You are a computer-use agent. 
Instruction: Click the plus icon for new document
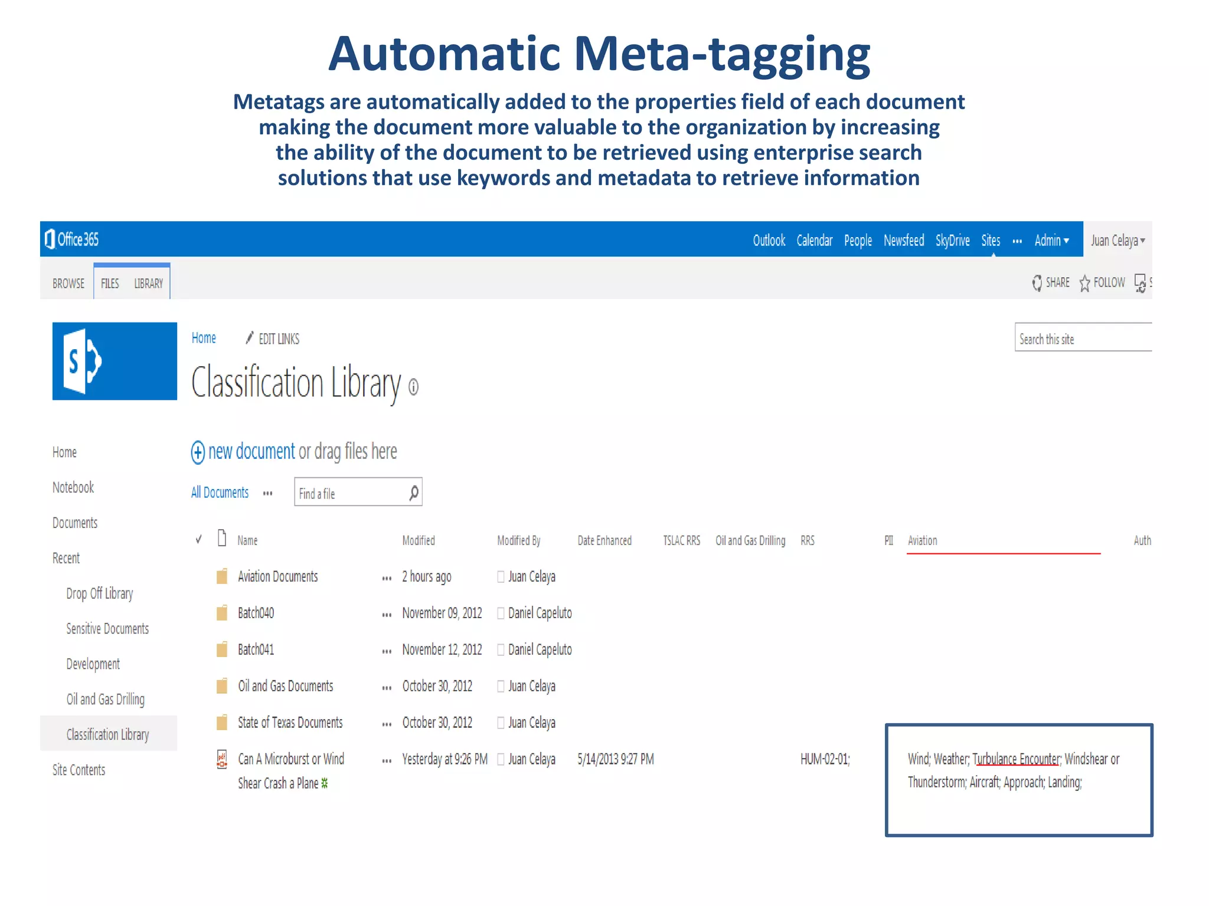tap(198, 452)
